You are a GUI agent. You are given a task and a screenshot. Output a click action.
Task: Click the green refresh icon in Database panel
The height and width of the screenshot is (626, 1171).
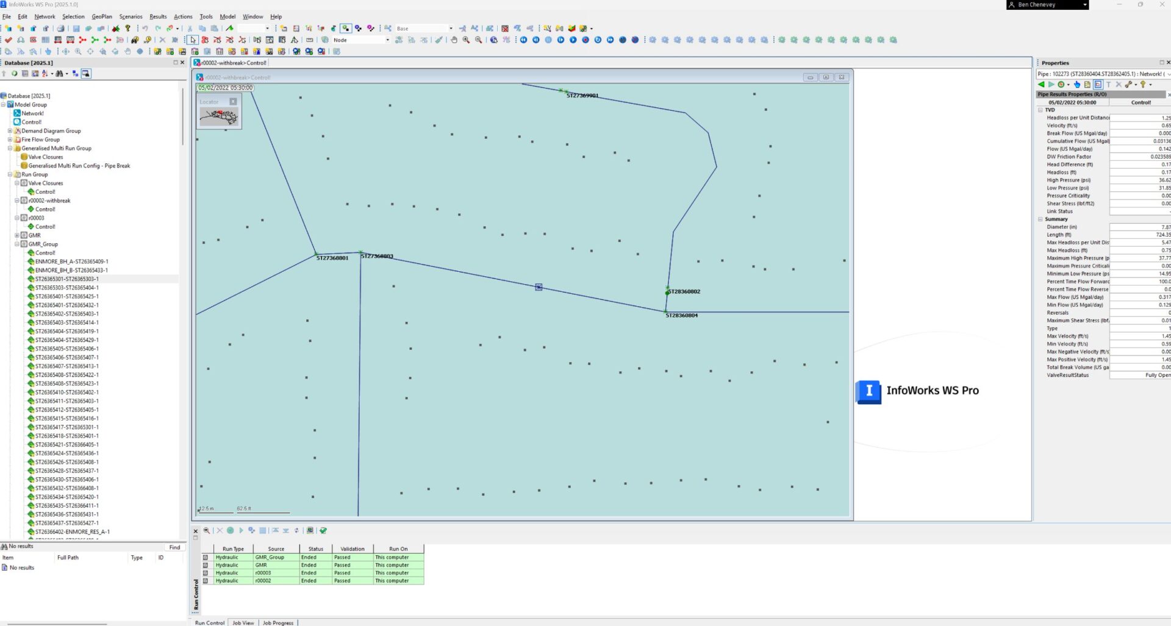(14, 74)
